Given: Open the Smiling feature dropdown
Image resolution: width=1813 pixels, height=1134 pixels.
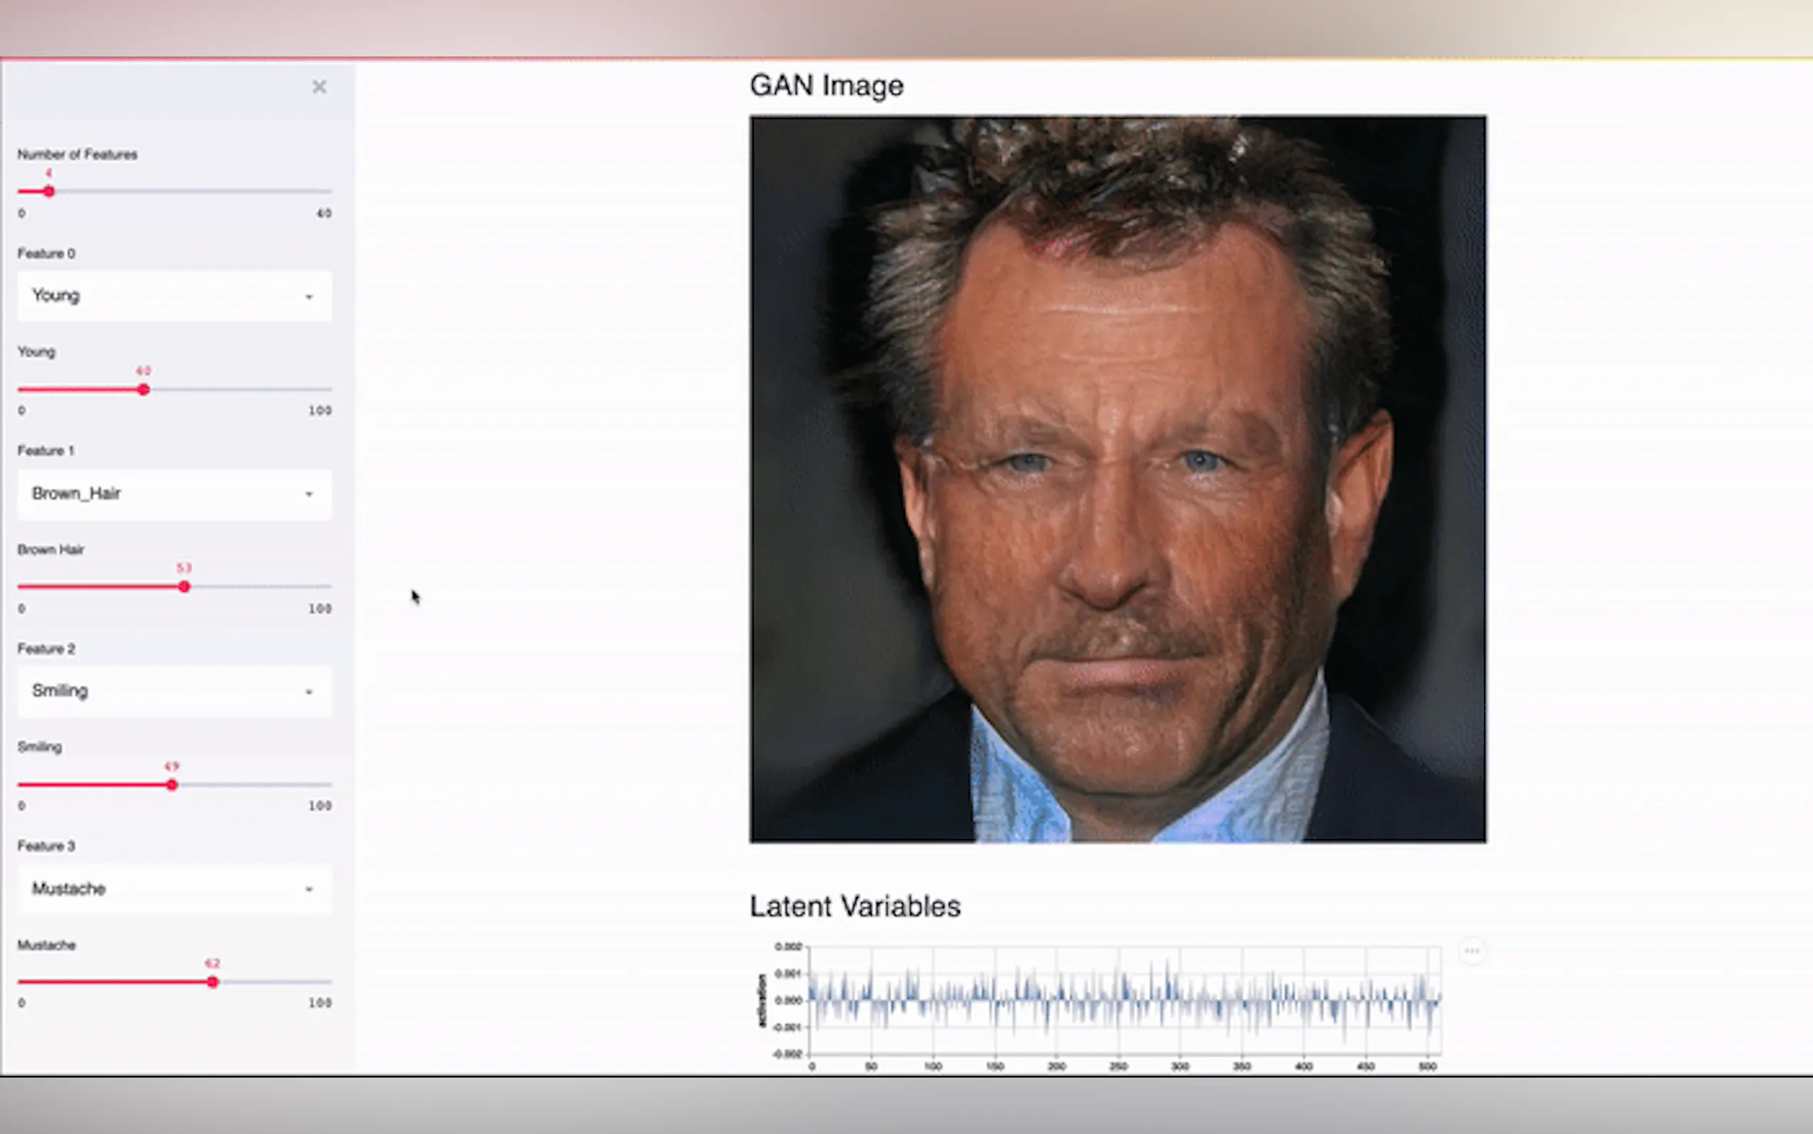Looking at the screenshot, I should tap(174, 691).
